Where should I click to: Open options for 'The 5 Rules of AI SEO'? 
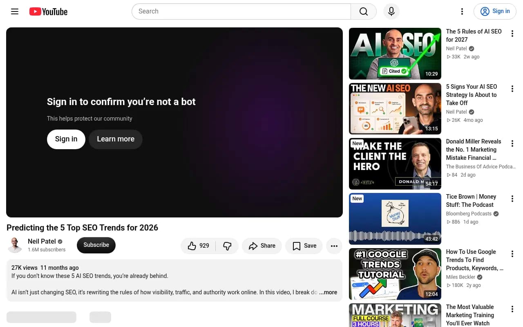point(512,34)
